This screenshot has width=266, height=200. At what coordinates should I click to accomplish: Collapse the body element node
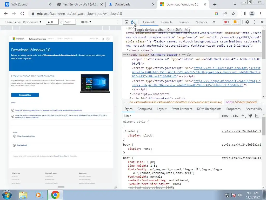(127, 55)
